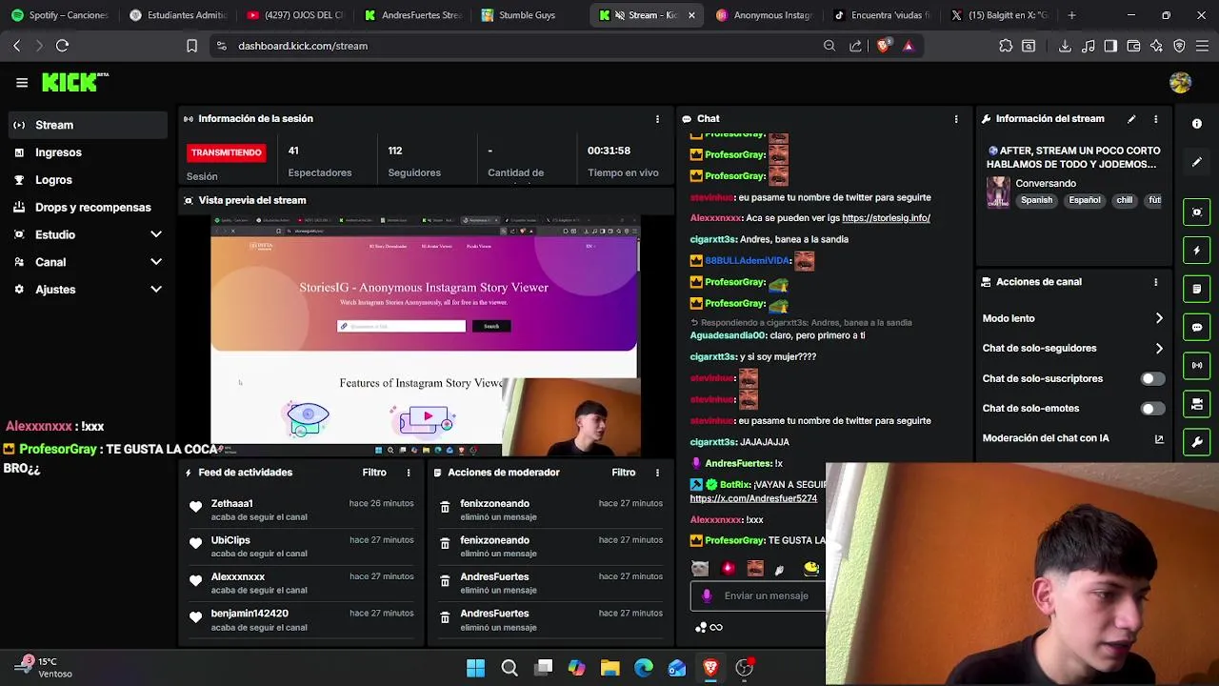Switch to Anonymous Instagram browser tab
Screen dimensions: 1219x686
point(765,15)
